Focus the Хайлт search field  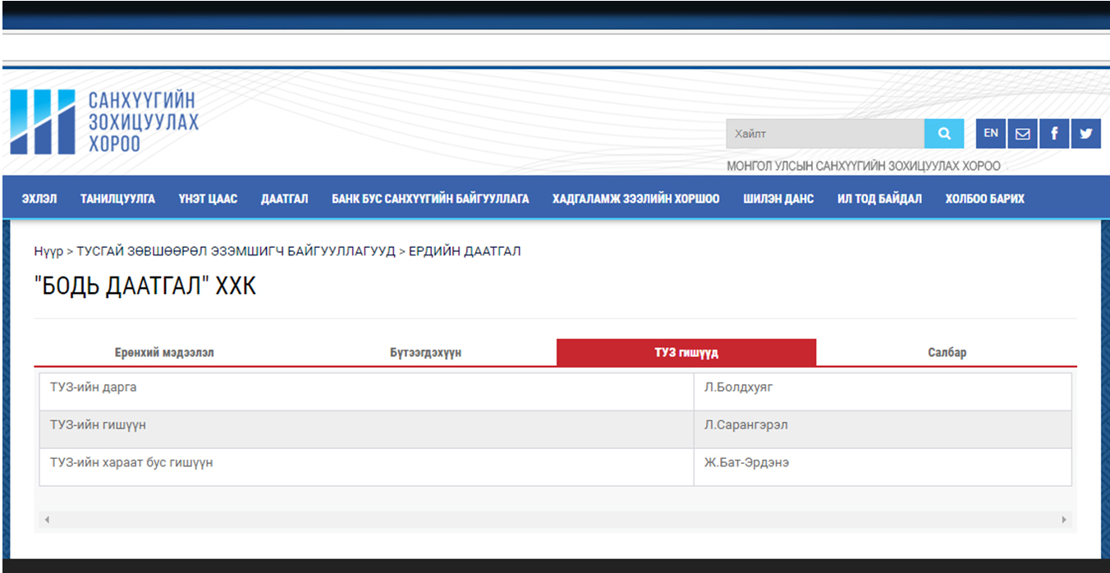tap(825, 134)
